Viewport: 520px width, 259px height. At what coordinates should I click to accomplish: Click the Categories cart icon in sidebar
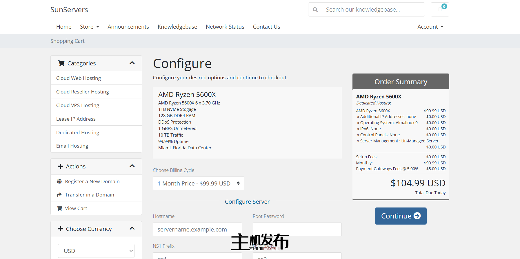[61, 63]
